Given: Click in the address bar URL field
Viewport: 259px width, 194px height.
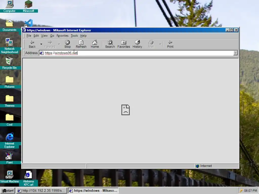Looking at the screenshot, I should tap(138, 53).
